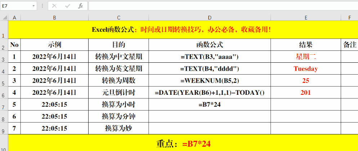Click the formula cell =TEXT(B3,"aaaa")
This screenshot has height=151, width=358.
[210, 57]
